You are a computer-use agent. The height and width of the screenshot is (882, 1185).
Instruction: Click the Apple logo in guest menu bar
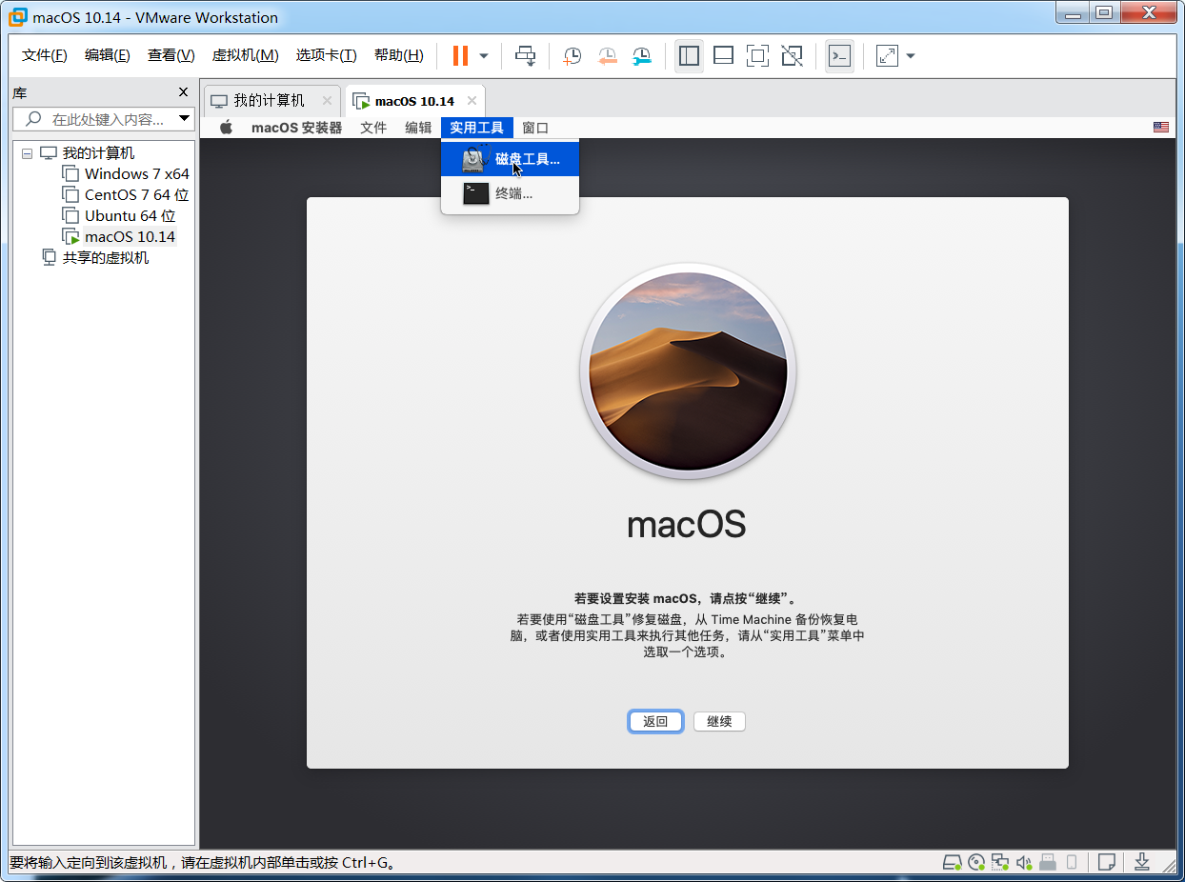[x=225, y=127]
